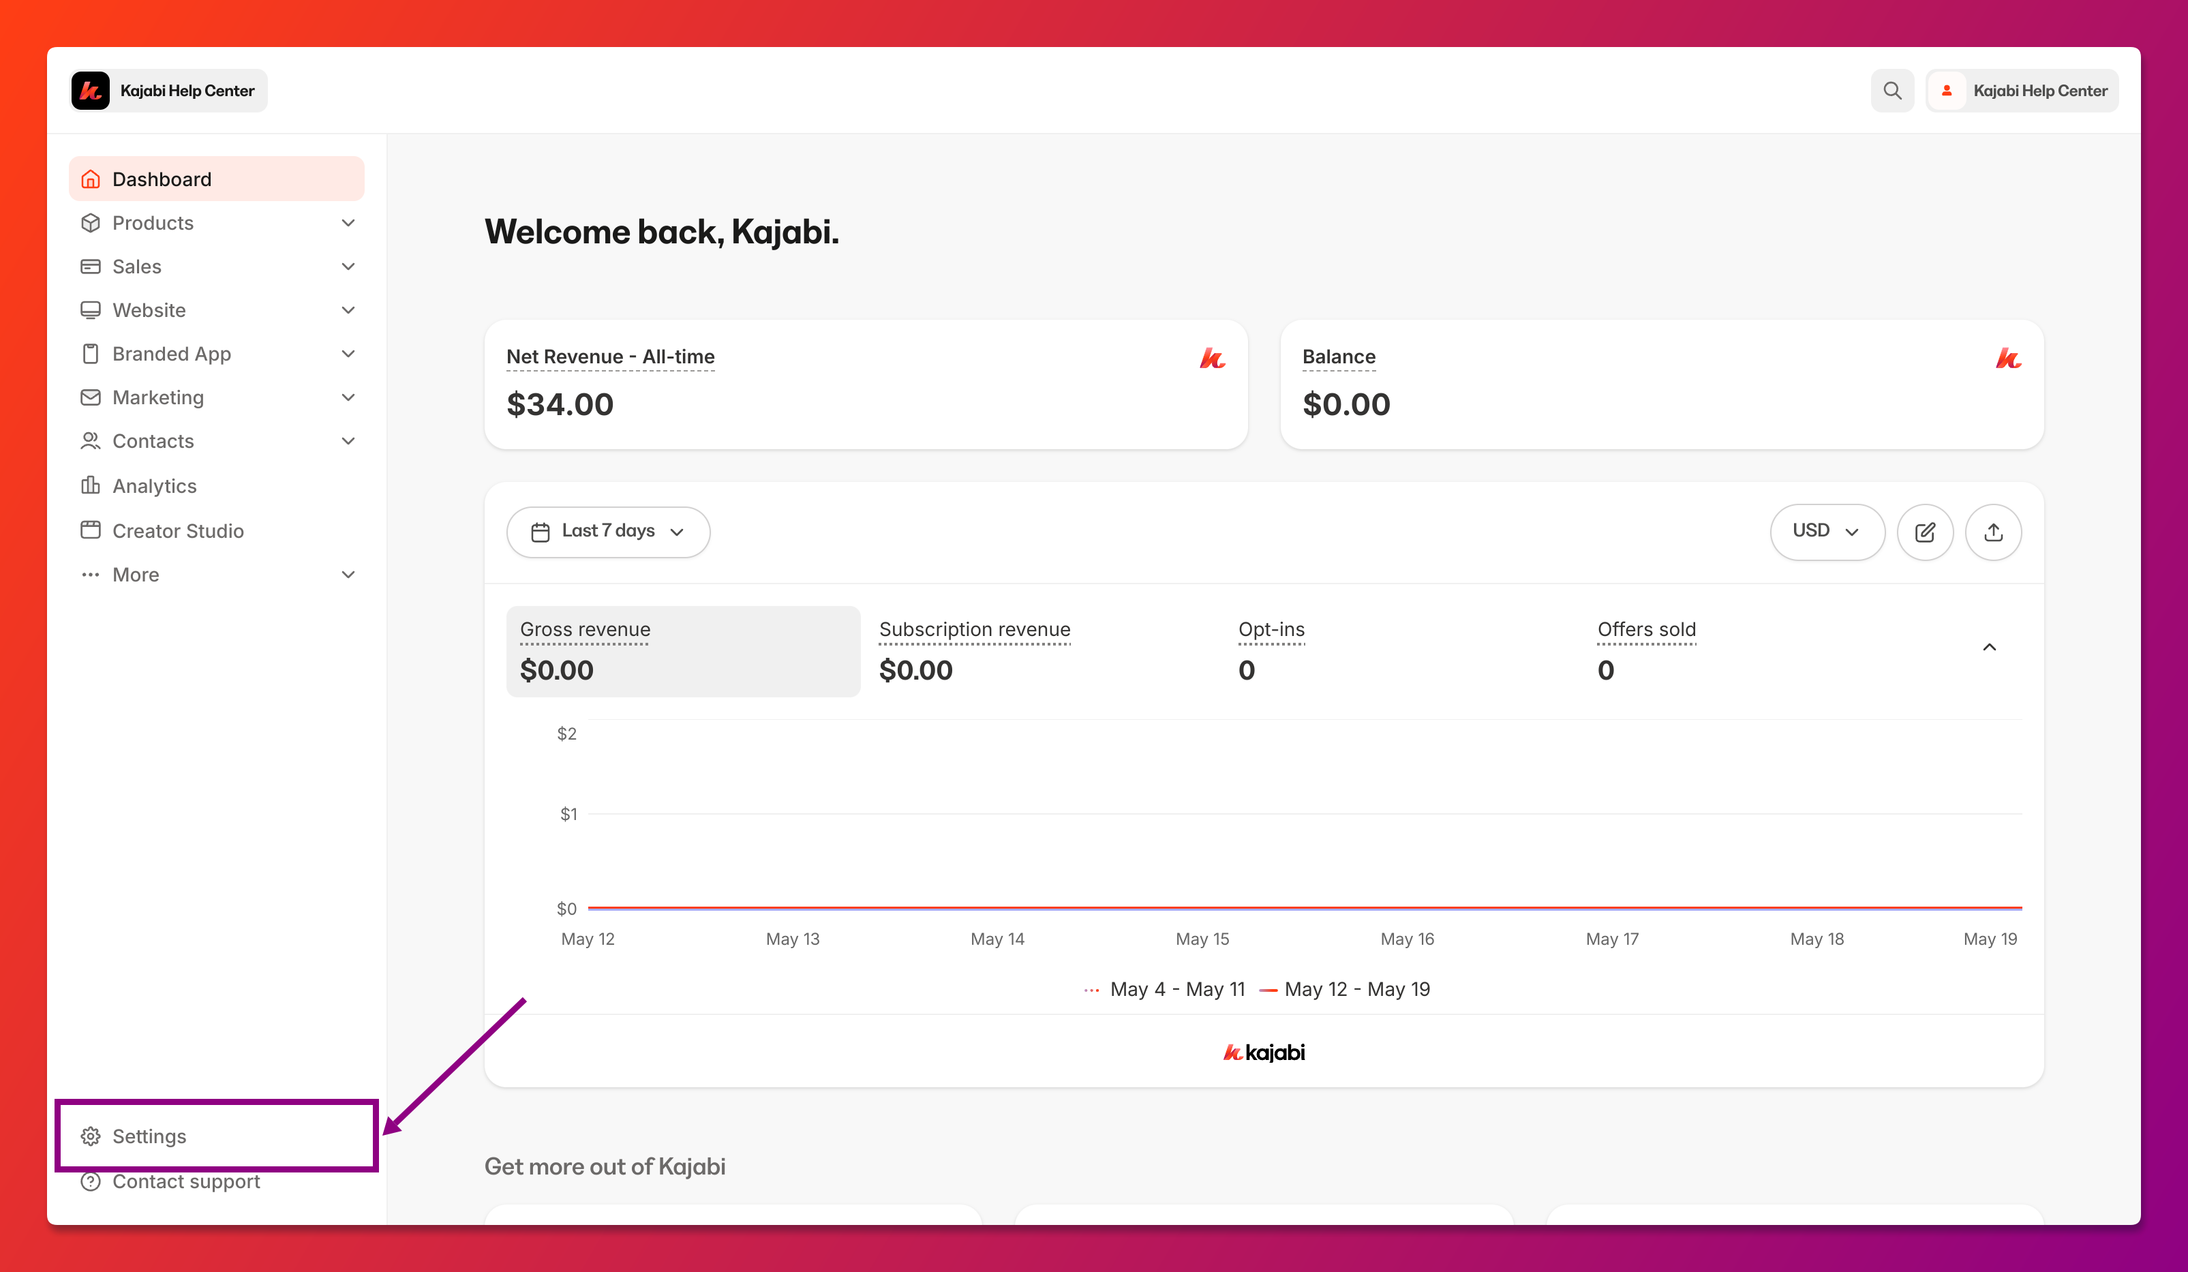Click the edit pencil icon button
The image size is (2188, 1272).
1925,532
